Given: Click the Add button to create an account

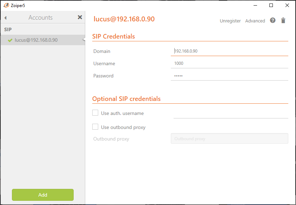Looking at the screenshot, I should (x=42, y=195).
